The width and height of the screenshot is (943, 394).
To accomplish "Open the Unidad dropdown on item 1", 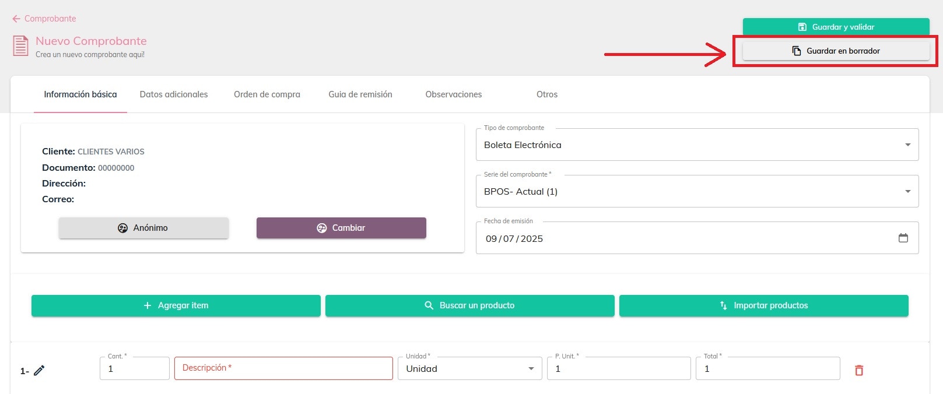I will [470, 368].
